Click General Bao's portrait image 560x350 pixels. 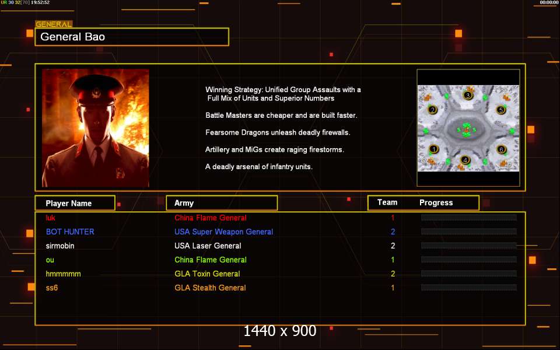(x=95, y=128)
